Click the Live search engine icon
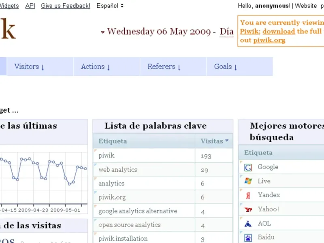The image size is (324, 243). (248, 181)
